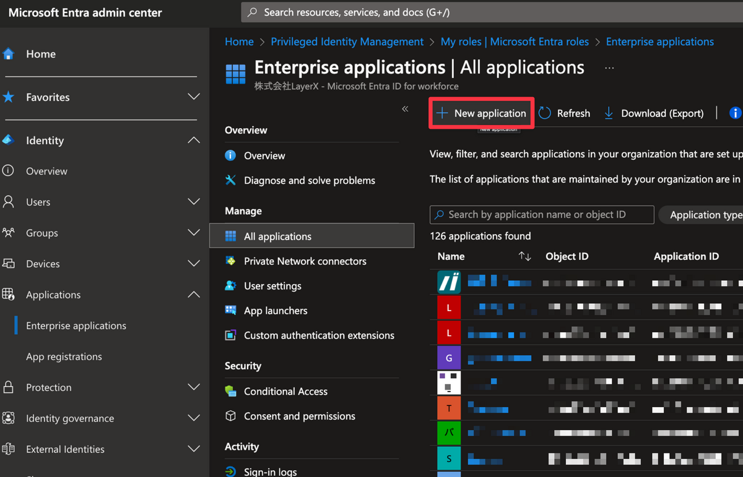Click the Application ID column header
The image size is (743, 477).
coord(686,256)
